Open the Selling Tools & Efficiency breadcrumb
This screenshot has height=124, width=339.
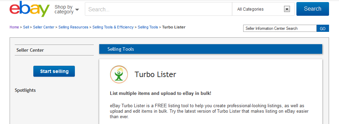pos(113,27)
